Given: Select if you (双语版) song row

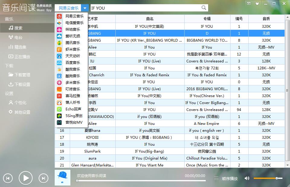Looking at the screenshot, I should click(169, 117).
